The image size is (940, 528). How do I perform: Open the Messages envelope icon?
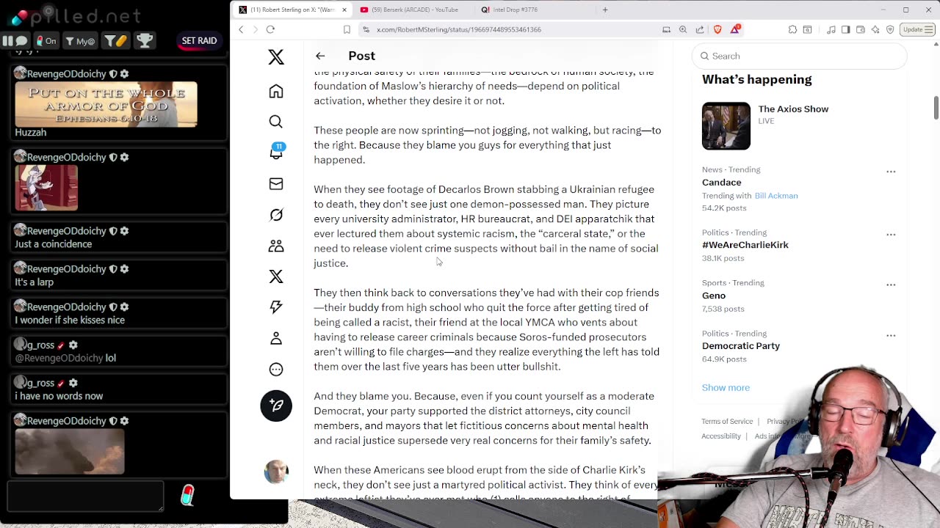(276, 184)
